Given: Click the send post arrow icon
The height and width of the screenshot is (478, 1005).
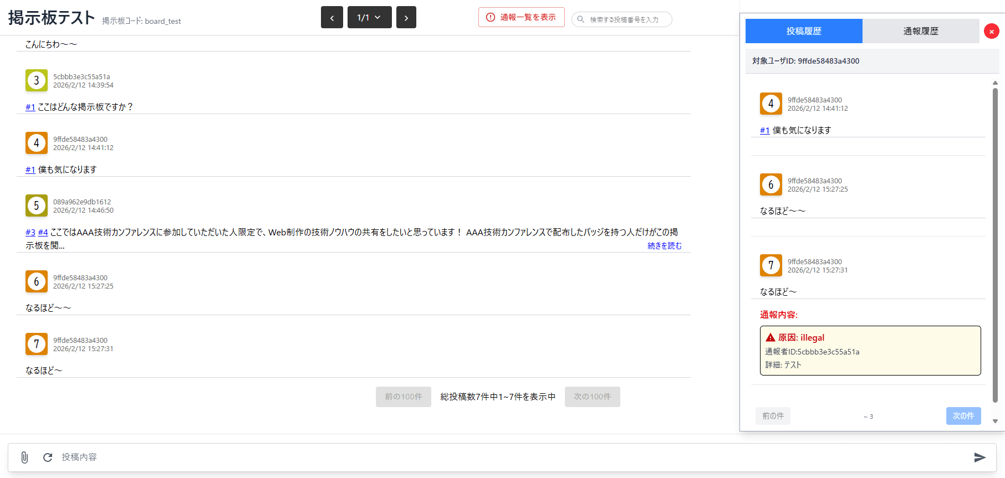Looking at the screenshot, I should pyautogui.click(x=980, y=458).
